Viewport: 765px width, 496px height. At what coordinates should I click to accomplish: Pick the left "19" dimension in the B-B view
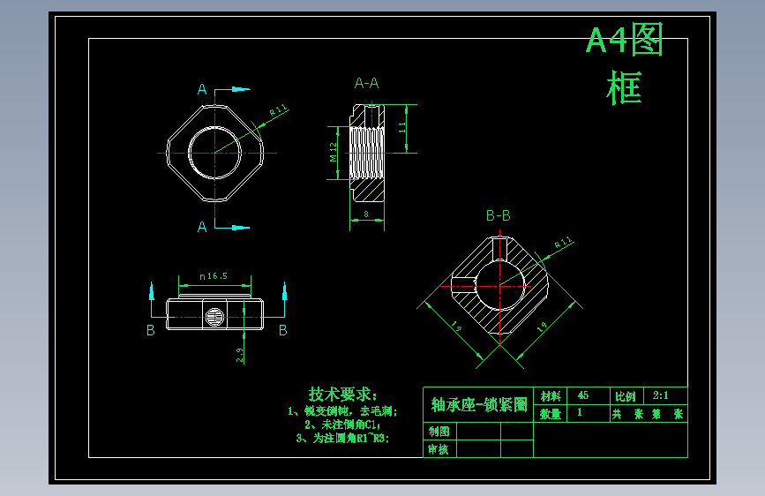(x=456, y=327)
